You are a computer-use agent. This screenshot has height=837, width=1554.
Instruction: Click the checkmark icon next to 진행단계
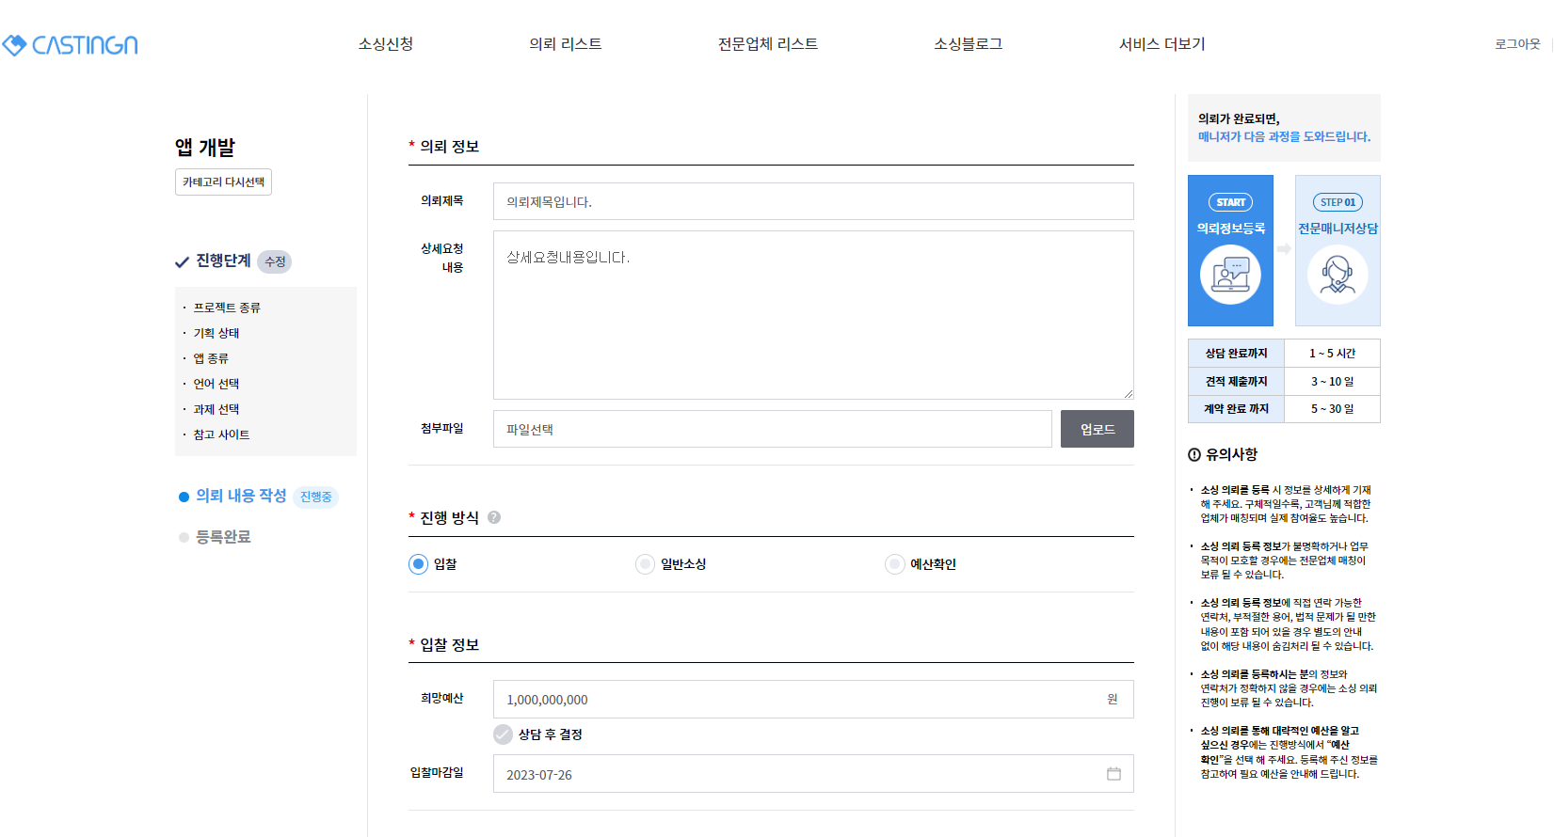tap(183, 261)
